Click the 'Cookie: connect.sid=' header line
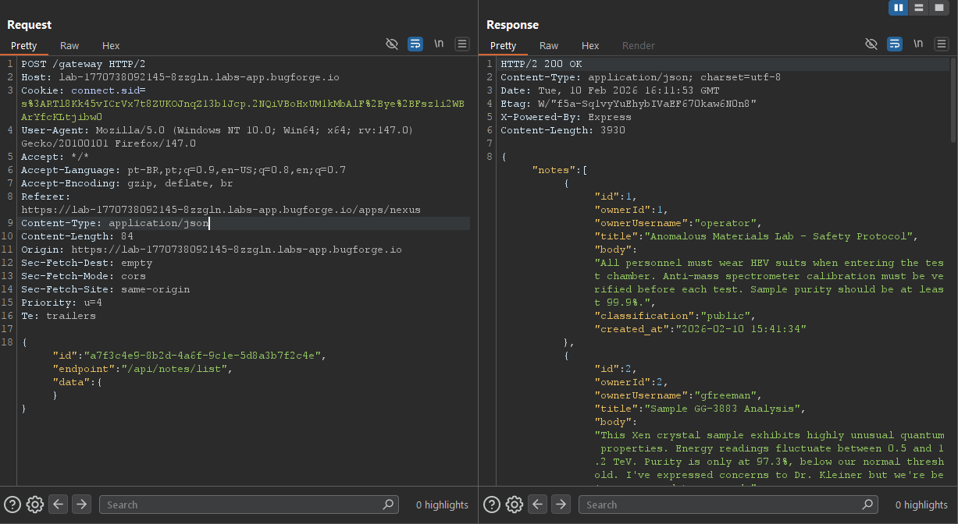Image resolution: width=958 pixels, height=524 pixels. click(x=84, y=90)
